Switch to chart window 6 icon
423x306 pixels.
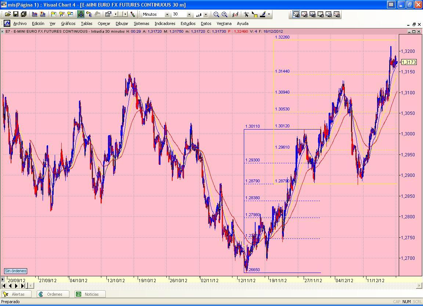coord(337,14)
